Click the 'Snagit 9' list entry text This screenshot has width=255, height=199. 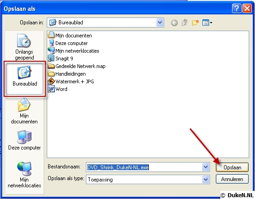tap(64, 59)
